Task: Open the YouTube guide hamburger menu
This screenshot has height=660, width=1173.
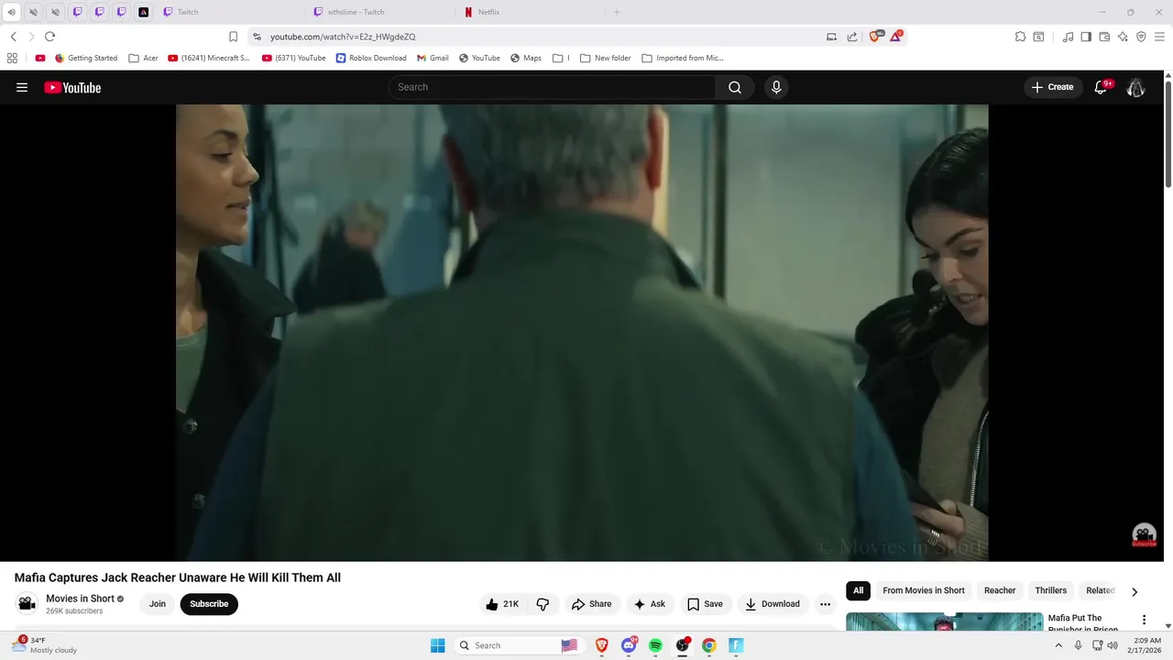Action: [x=22, y=87]
